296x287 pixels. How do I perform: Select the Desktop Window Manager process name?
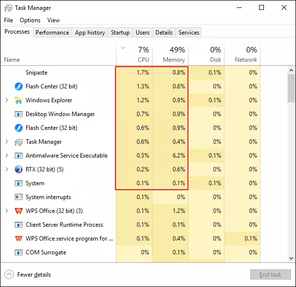pos(60,114)
